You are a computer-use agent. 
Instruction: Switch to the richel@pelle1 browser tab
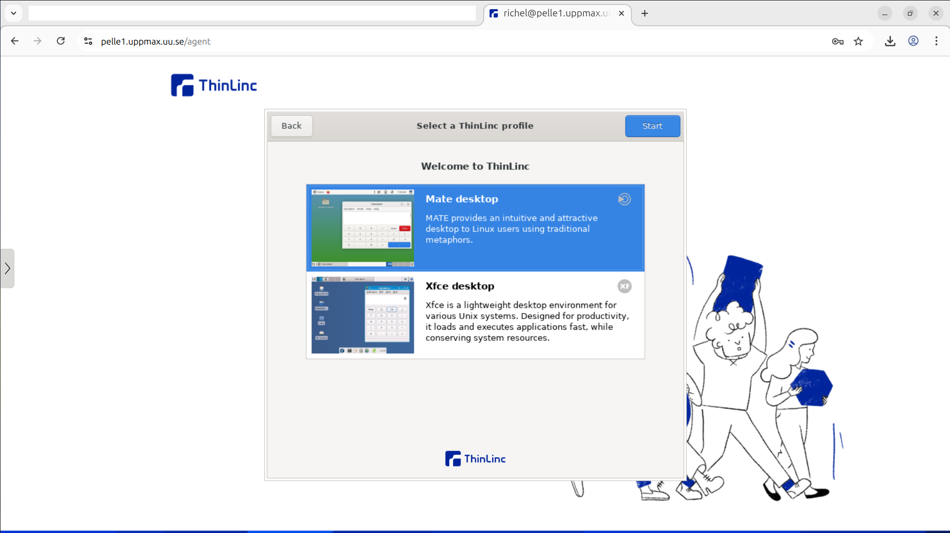tap(553, 13)
